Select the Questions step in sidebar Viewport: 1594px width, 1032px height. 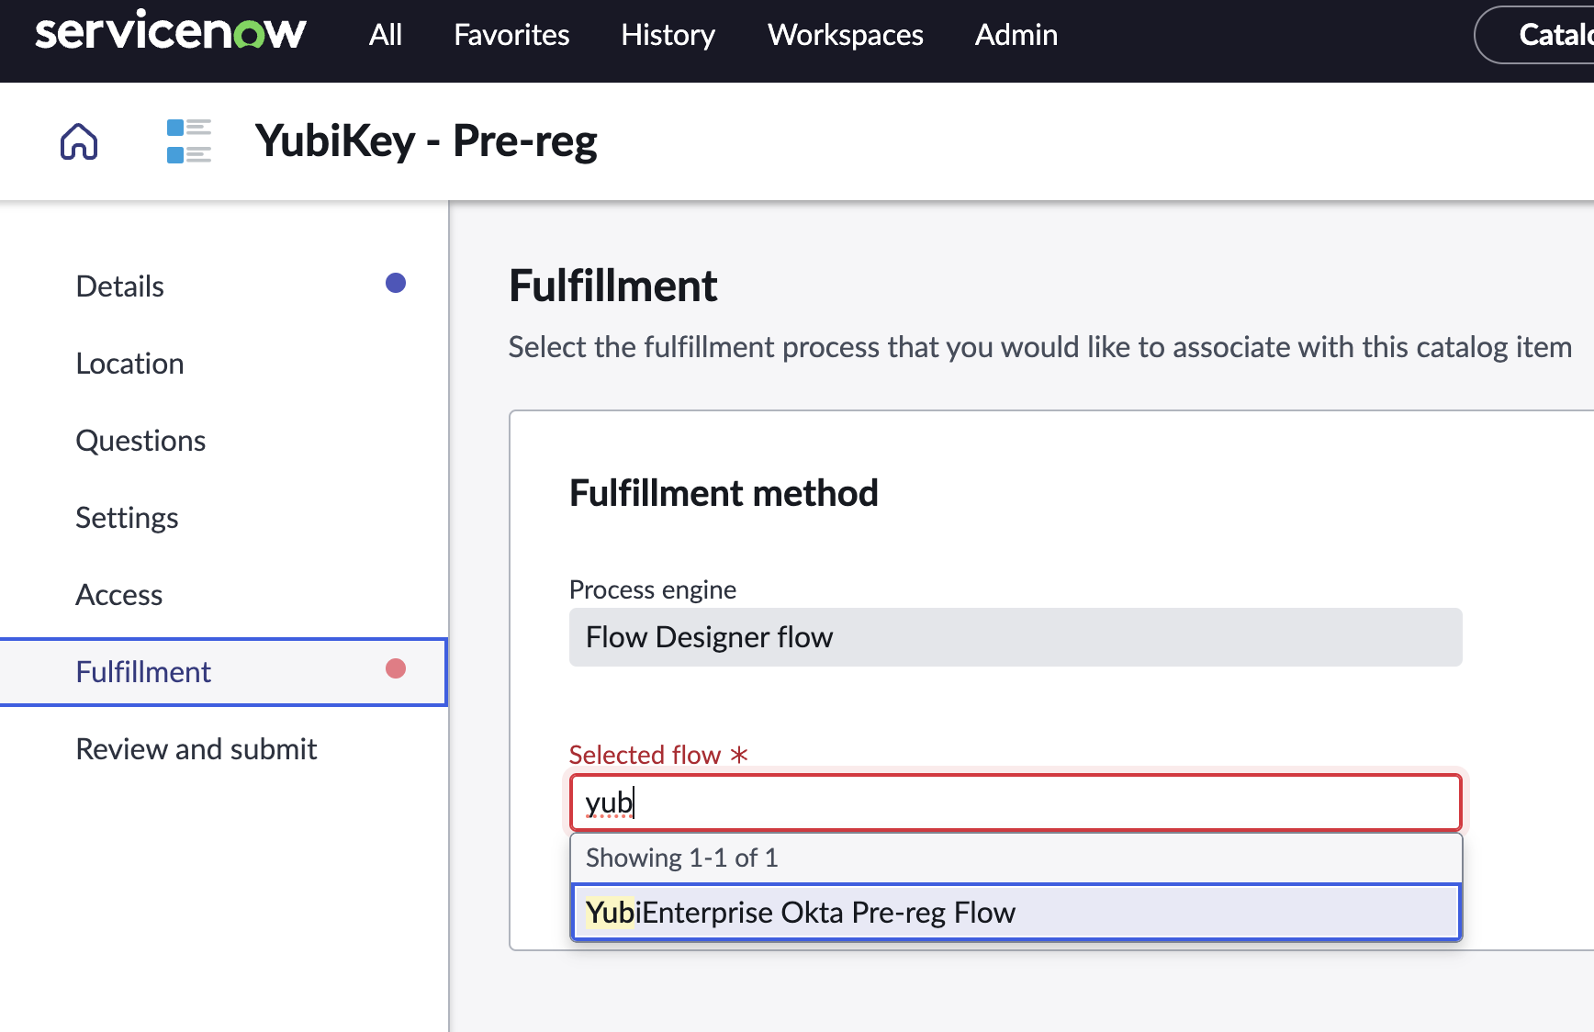pos(223,441)
